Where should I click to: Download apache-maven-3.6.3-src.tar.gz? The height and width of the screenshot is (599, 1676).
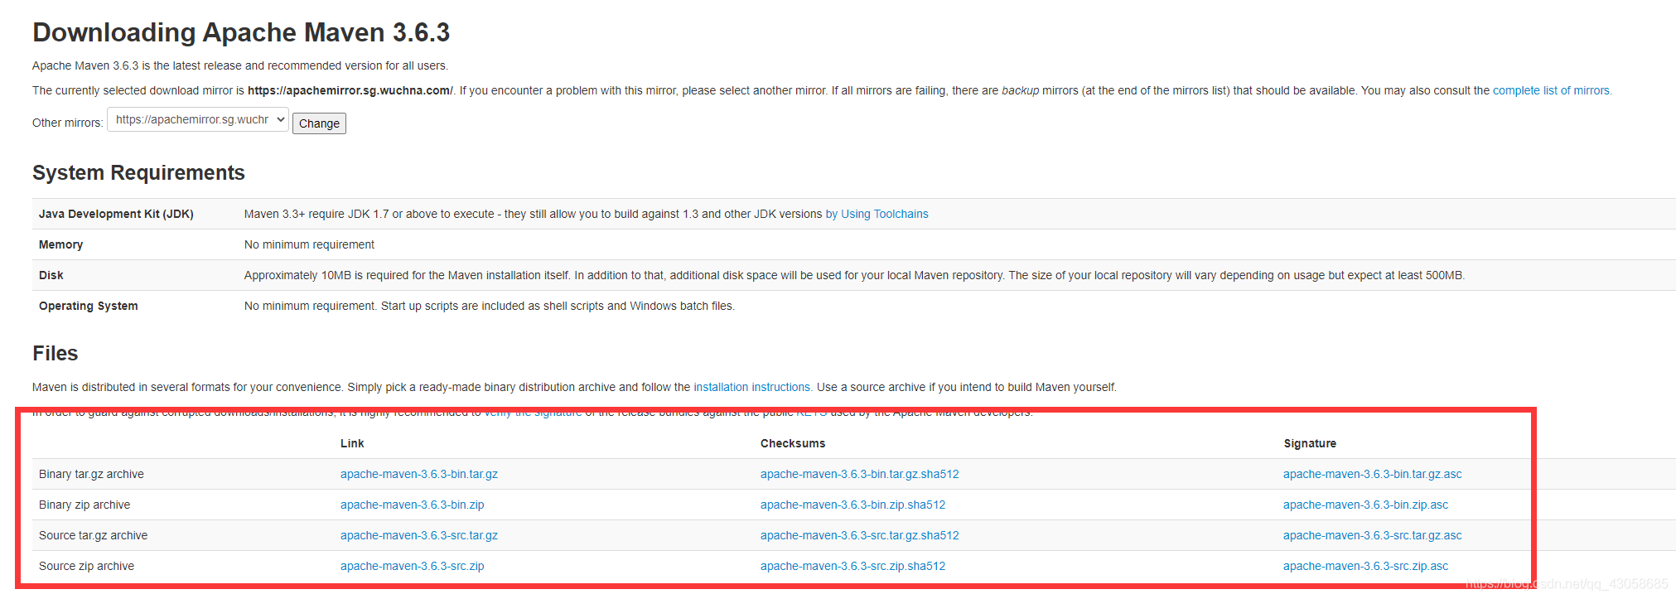click(419, 535)
